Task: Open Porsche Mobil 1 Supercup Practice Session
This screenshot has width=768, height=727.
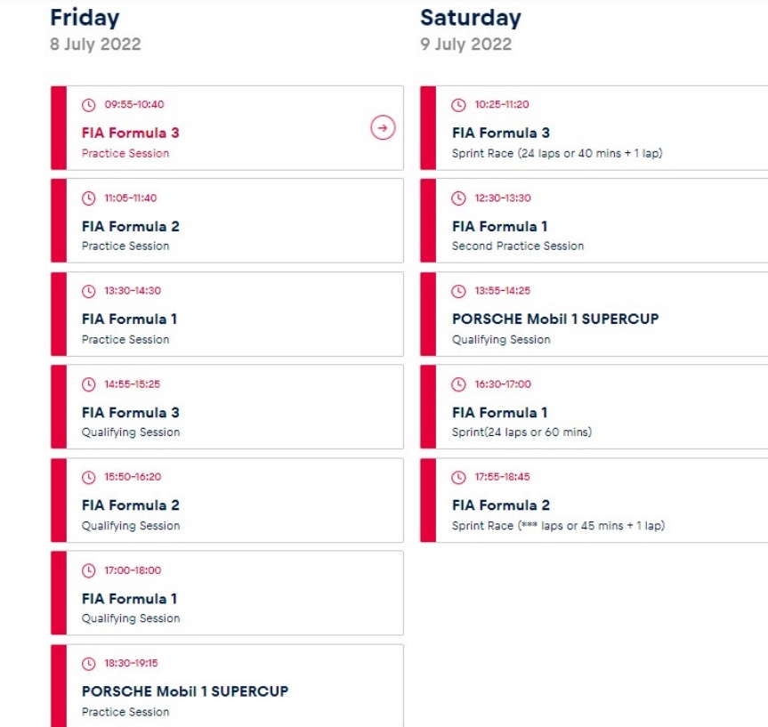Action: (x=185, y=691)
